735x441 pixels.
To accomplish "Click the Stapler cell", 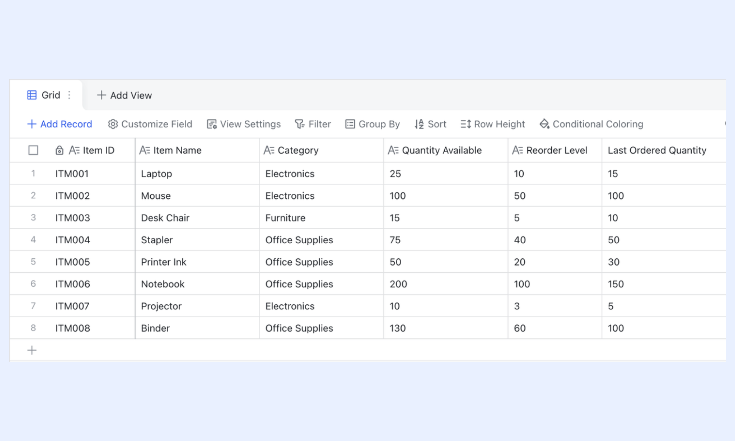I will tap(197, 240).
